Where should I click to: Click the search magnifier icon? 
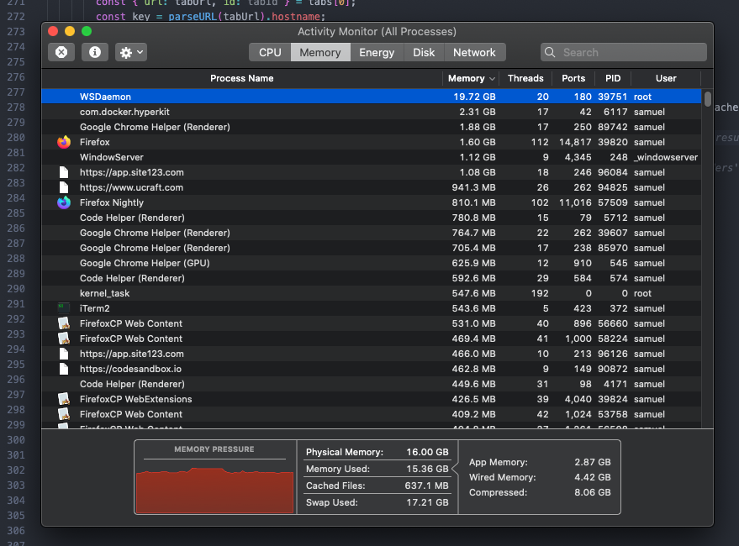(550, 52)
